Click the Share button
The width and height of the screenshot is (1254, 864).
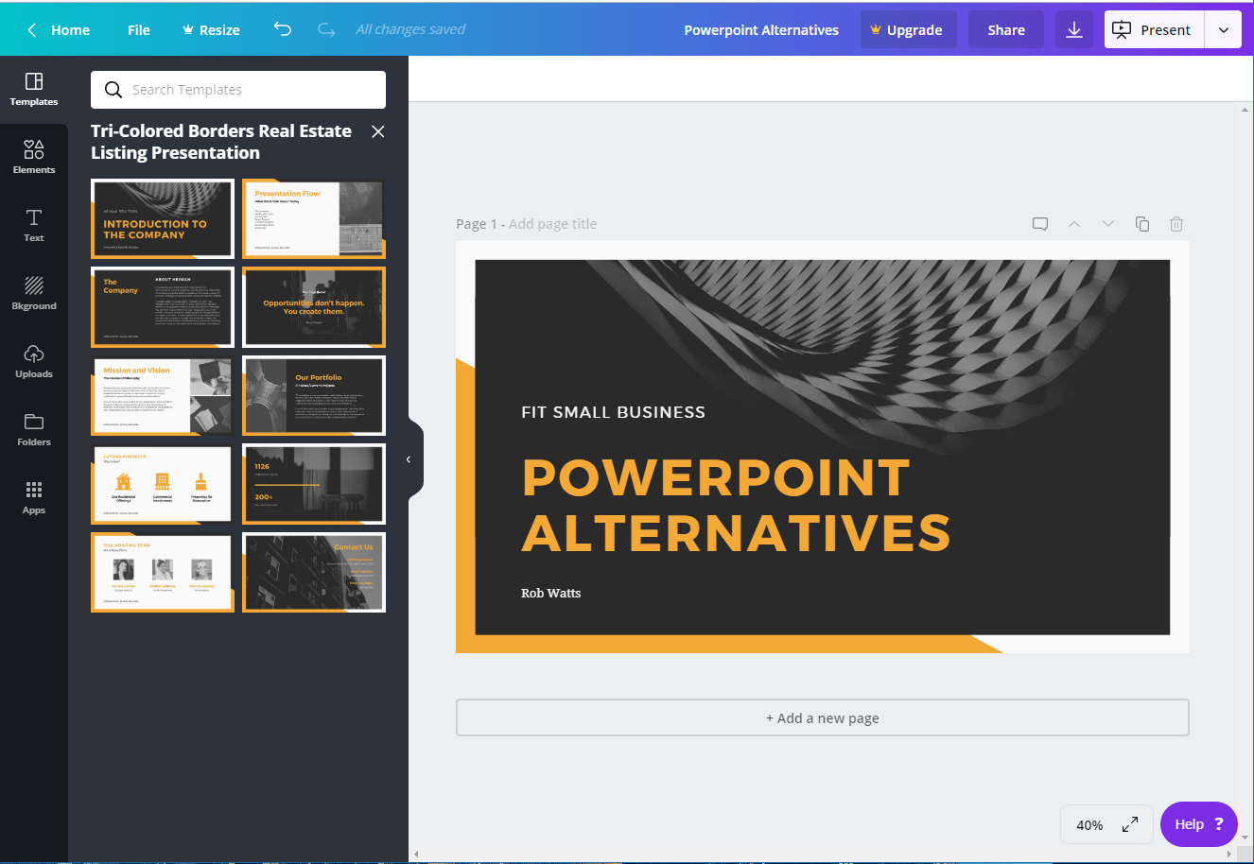(x=1006, y=30)
